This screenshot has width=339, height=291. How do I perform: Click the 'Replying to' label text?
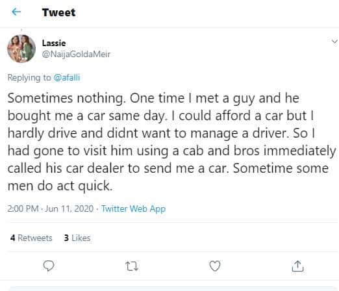(29, 77)
